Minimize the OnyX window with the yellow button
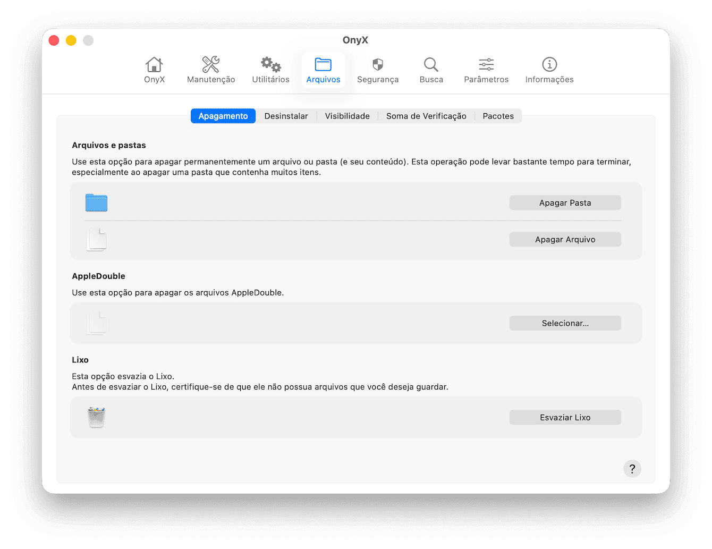712x549 pixels. (71, 40)
